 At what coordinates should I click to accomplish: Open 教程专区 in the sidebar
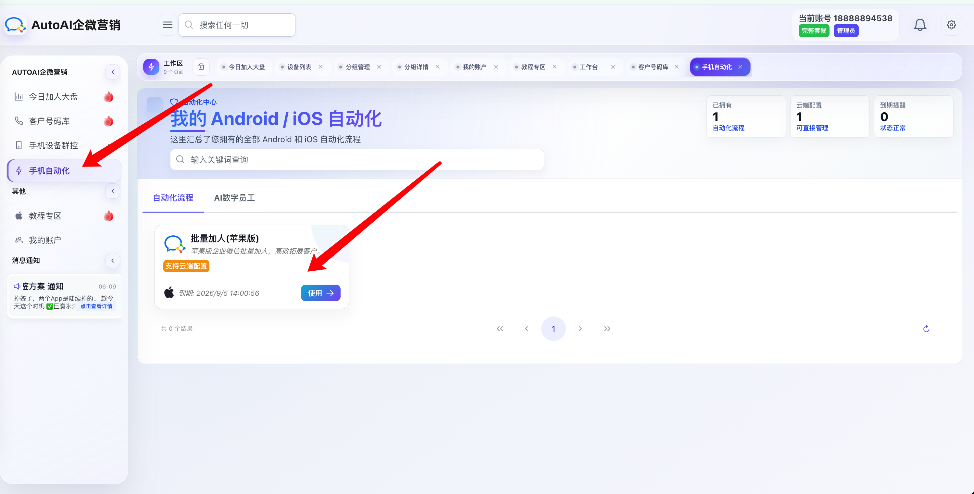(x=64, y=216)
